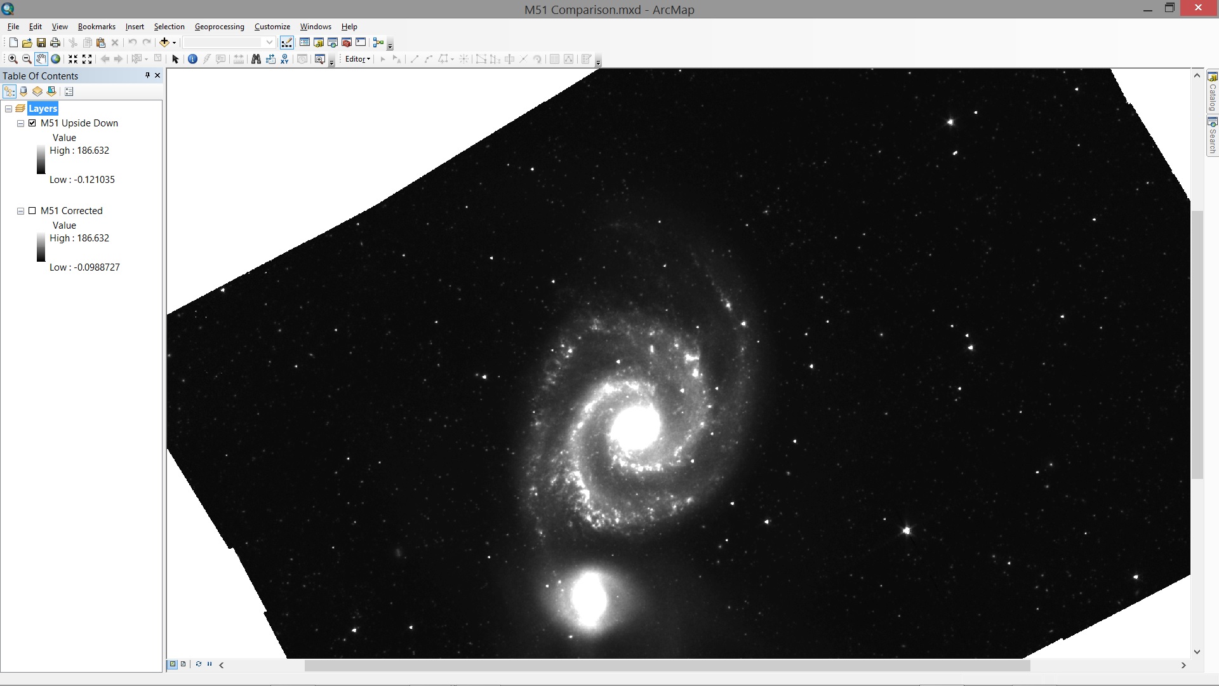
Task: Open the Geoprocessing menu
Action: [x=219, y=26]
